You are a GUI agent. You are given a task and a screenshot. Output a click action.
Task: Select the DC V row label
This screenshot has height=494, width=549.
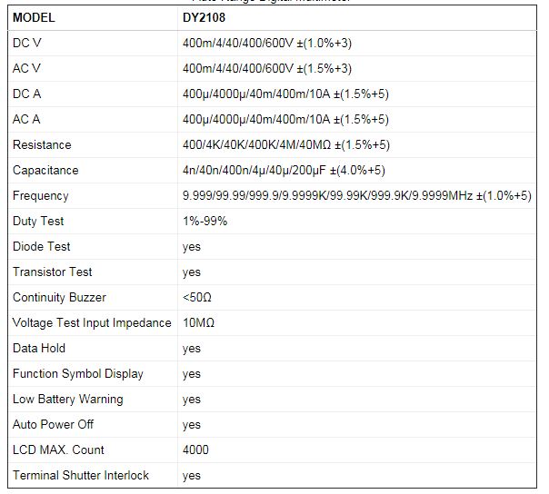[26, 43]
